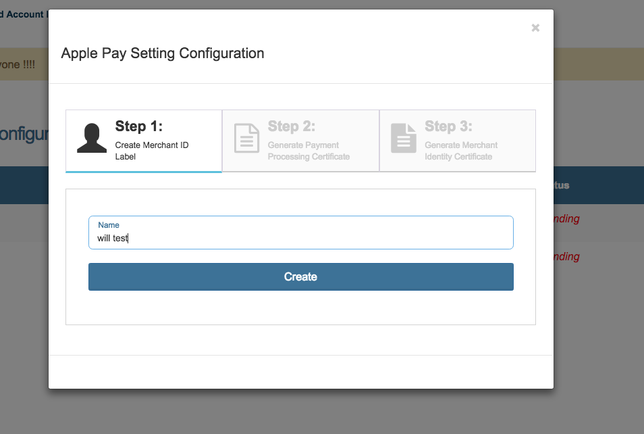Image resolution: width=644 pixels, height=434 pixels.
Task: Switch to the Step 2 tab heading
Action: tap(292, 126)
